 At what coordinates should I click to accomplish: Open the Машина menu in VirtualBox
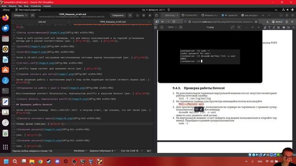[x=12, y=6]
